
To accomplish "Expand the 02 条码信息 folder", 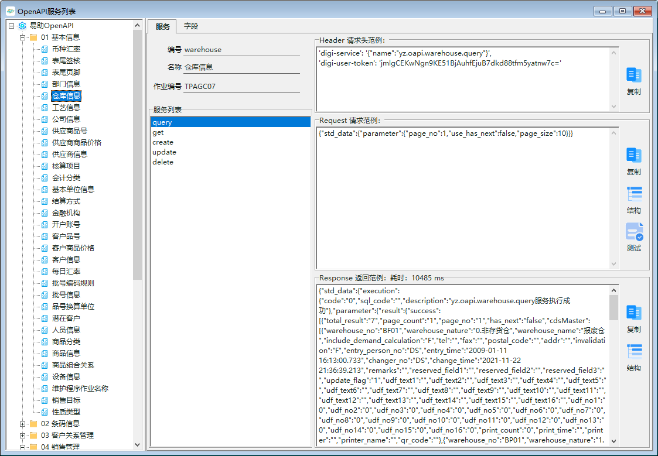I will click(x=23, y=424).
